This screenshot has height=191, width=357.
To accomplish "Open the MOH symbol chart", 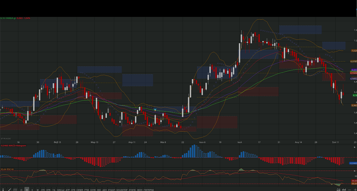I will (x=140, y=190).
